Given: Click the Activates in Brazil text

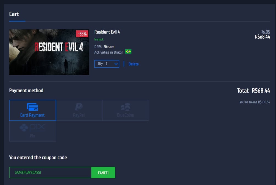Looking at the screenshot, I should pos(108,52).
